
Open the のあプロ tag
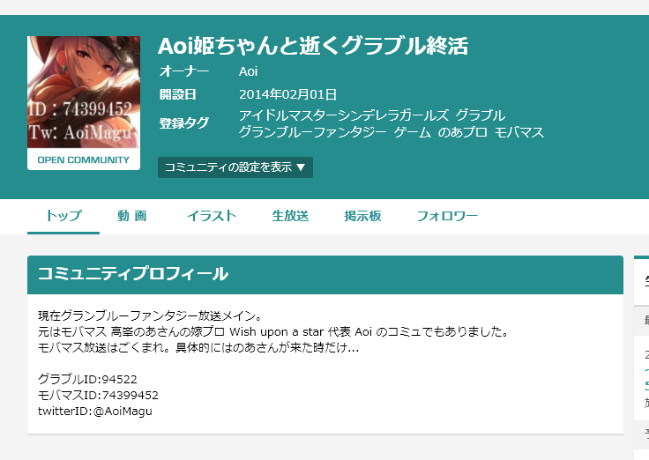[462, 132]
